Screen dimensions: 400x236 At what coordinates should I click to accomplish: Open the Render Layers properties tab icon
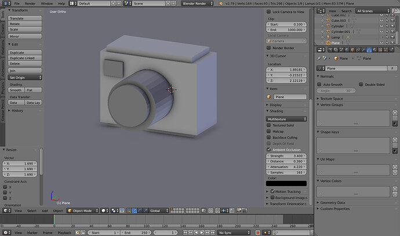tap(336, 50)
